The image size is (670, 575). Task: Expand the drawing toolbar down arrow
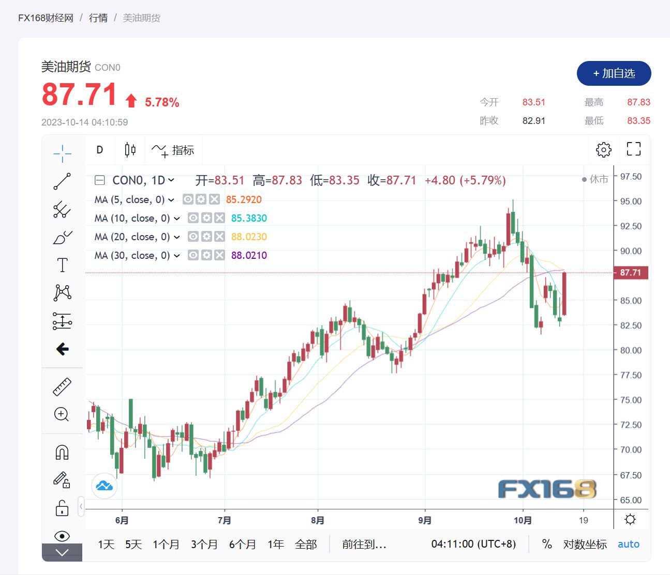pyautogui.click(x=62, y=552)
